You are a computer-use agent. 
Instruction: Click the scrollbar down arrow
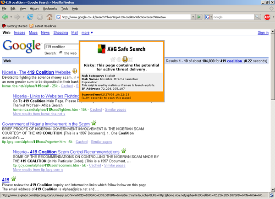(273, 190)
